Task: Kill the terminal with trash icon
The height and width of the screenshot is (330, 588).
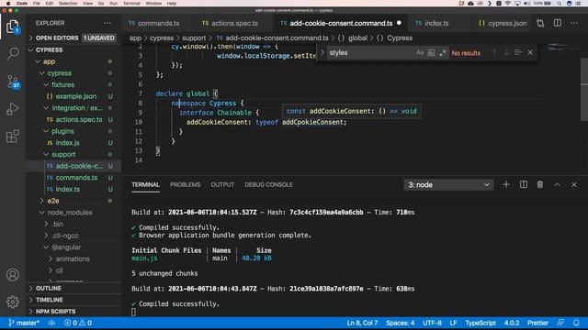Action: (x=540, y=185)
